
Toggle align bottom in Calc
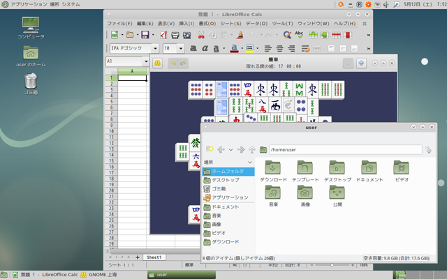pos(354,48)
